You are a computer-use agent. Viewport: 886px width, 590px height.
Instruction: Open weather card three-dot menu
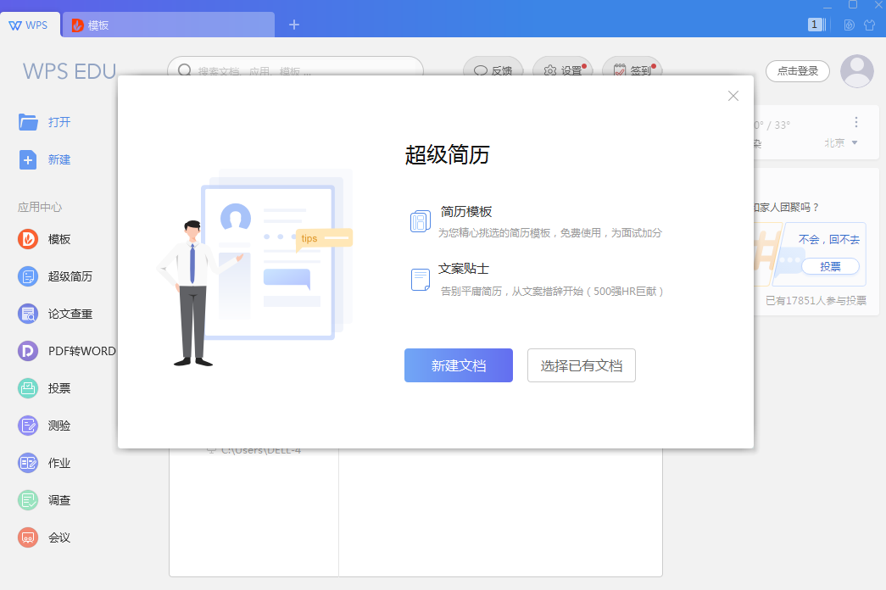tap(856, 122)
